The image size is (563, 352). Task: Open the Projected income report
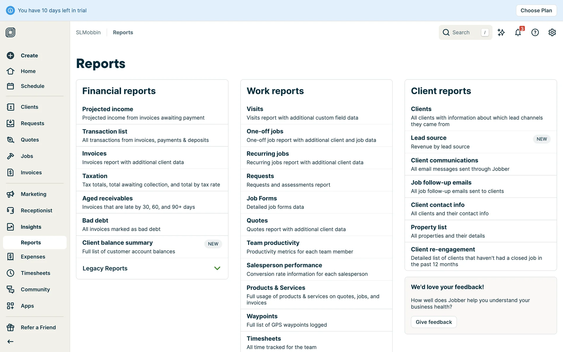click(108, 109)
